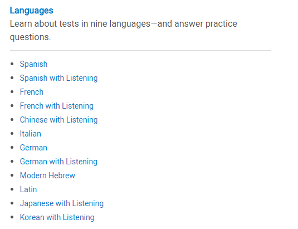Screen dimensions: 298x229
Task: Open the Spanish test link
Action: pos(33,64)
